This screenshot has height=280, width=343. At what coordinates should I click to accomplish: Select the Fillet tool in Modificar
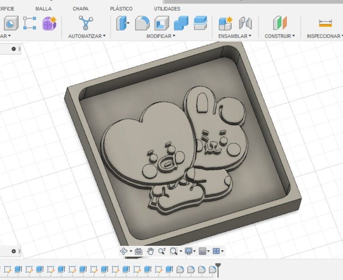[143, 23]
